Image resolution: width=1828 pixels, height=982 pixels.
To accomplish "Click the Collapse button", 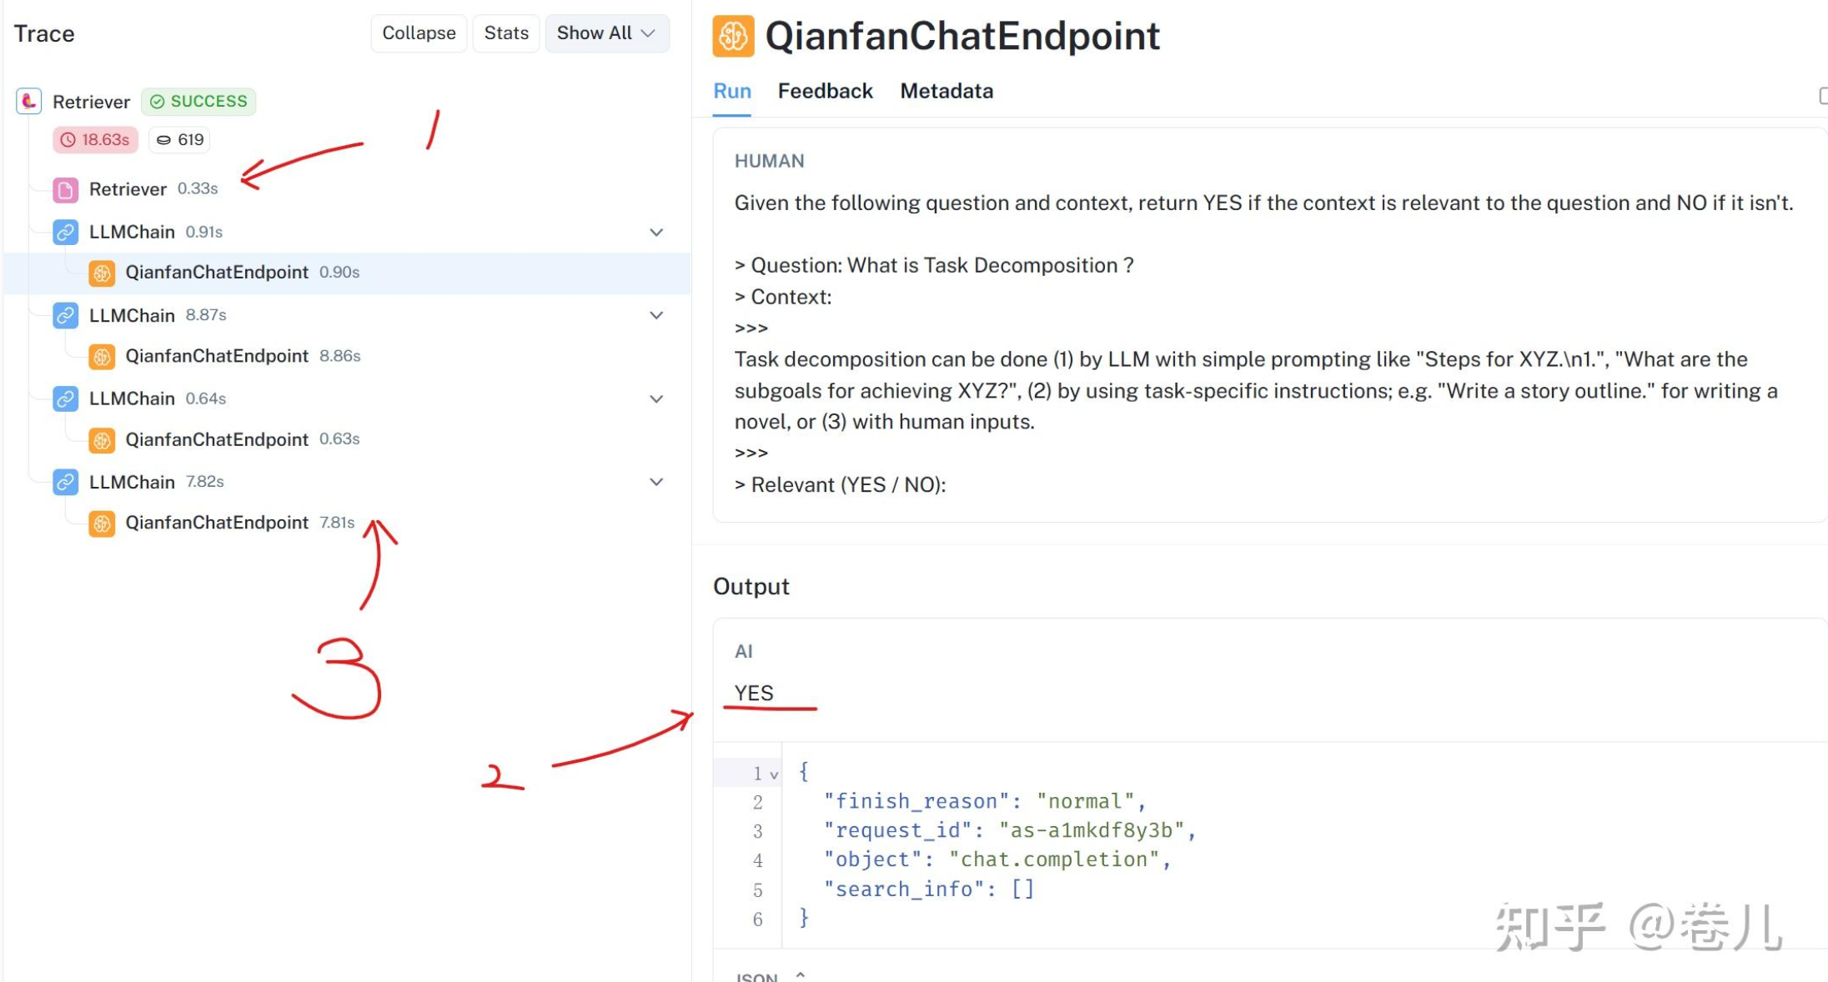I will coord(419,33).
